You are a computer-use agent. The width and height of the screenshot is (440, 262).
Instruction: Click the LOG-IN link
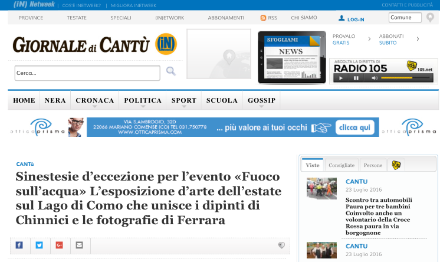[x=352, y=19]
